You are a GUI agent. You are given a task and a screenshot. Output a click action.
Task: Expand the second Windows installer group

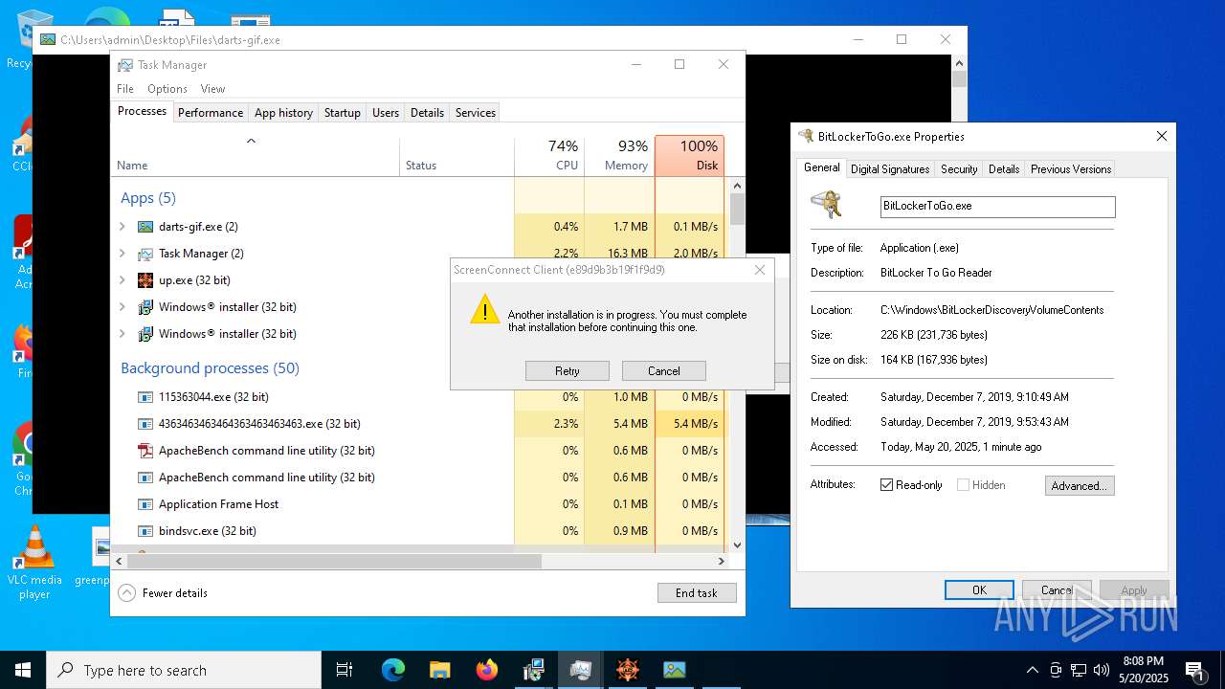click(x=122, y=334)
